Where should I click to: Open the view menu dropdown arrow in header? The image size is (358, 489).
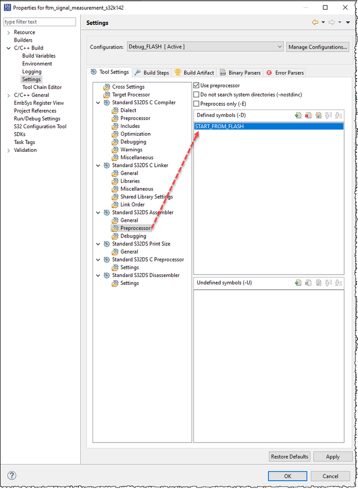click(348, 23)
